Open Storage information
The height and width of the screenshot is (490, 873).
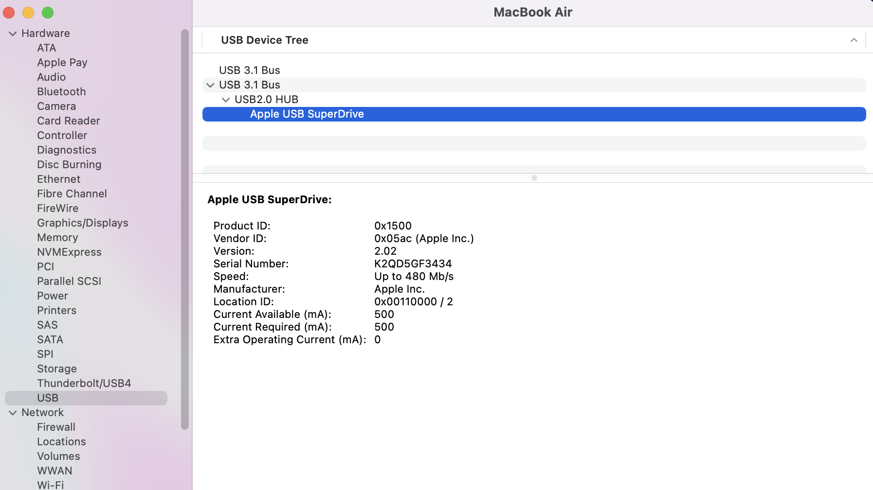57,369
